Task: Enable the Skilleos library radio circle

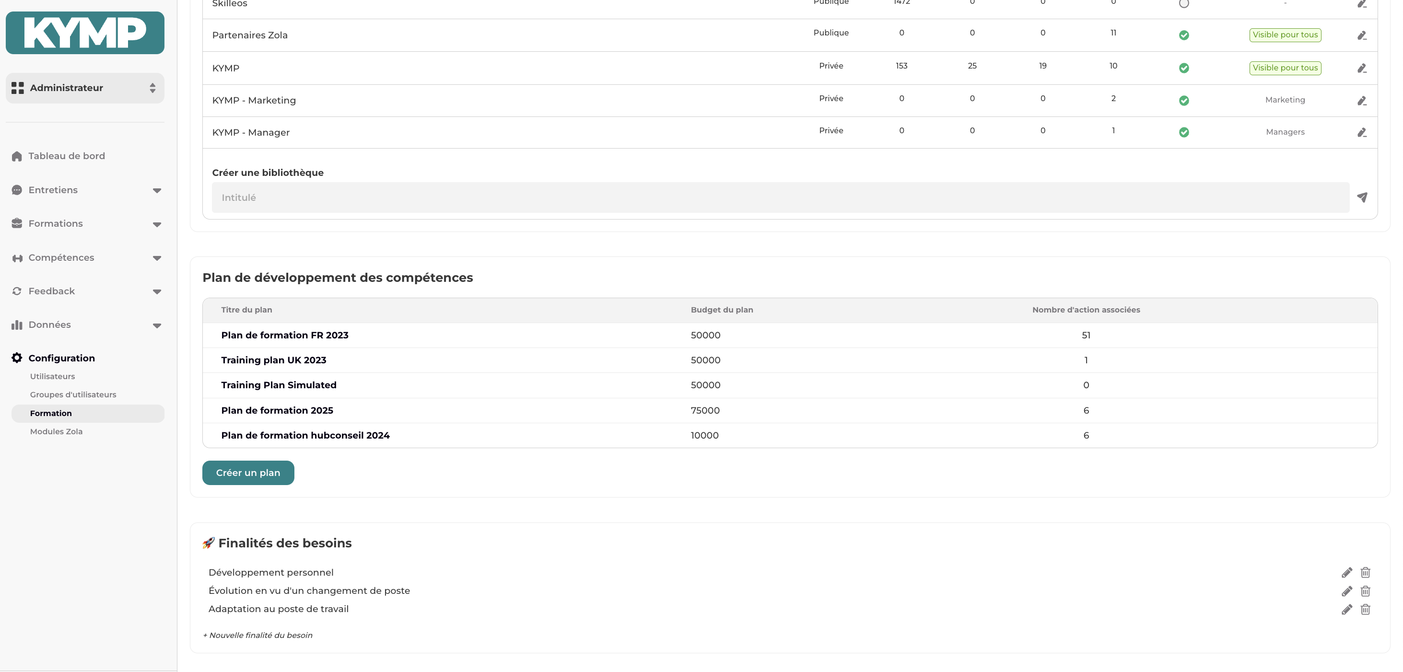Action: (x=1183, y=3)
